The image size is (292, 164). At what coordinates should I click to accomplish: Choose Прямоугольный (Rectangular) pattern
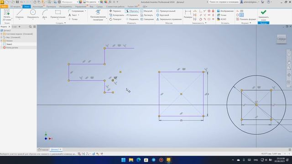(166, 11)
